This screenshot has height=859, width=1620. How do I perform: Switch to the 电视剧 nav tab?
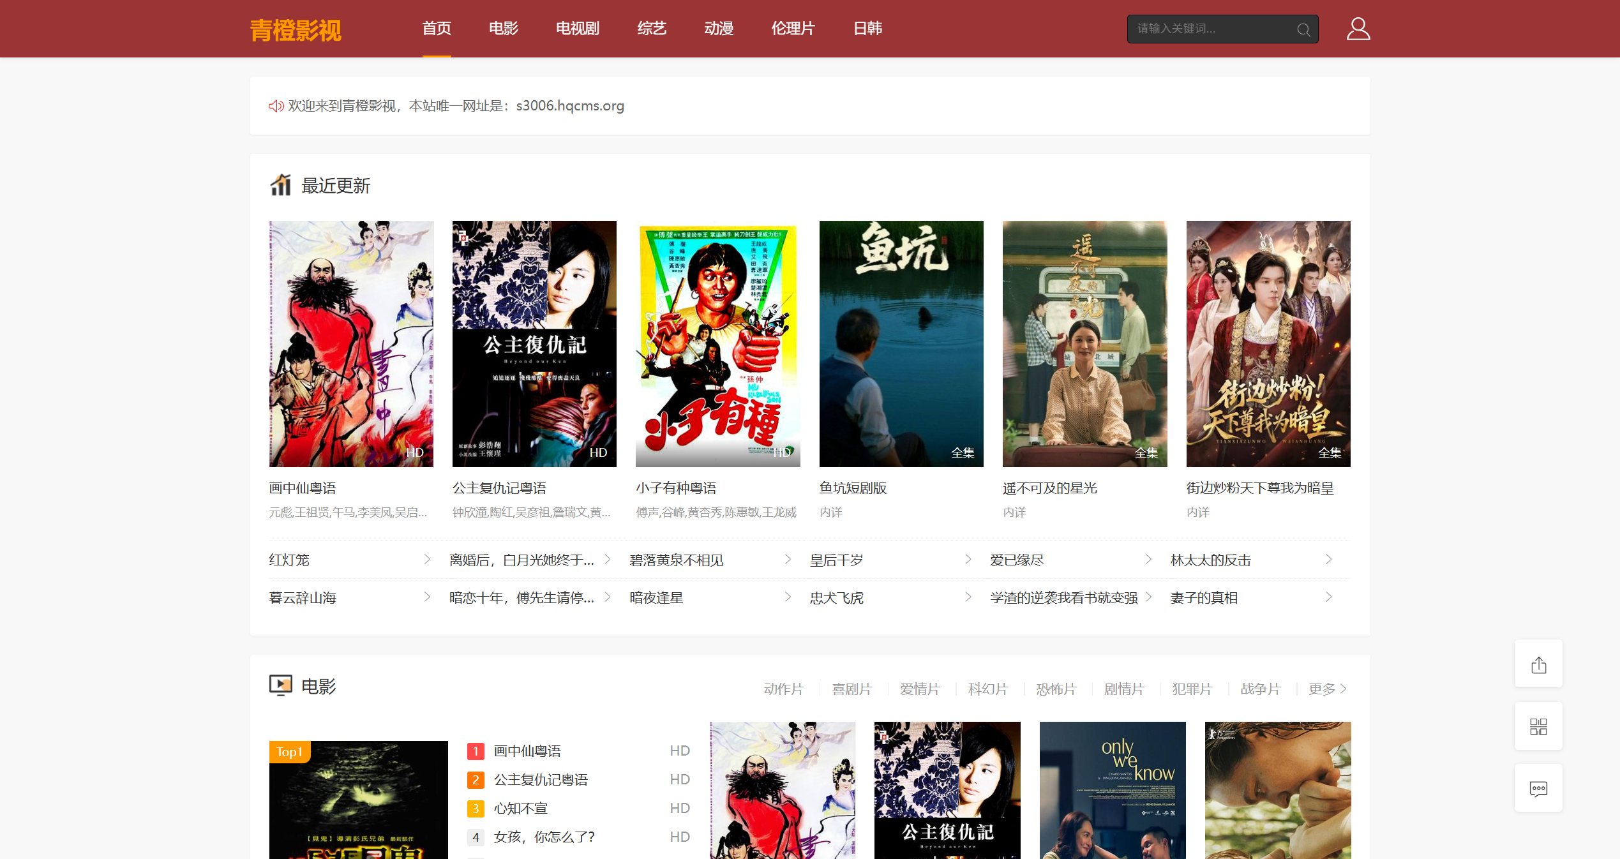pyautogui.click(x=577, y=29)
